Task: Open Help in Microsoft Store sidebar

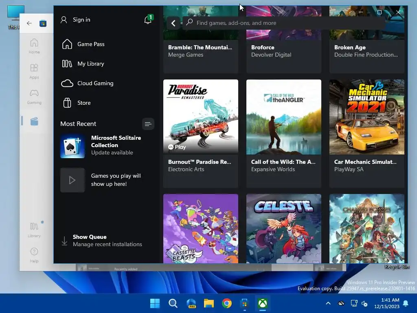Action: (34, 255)
